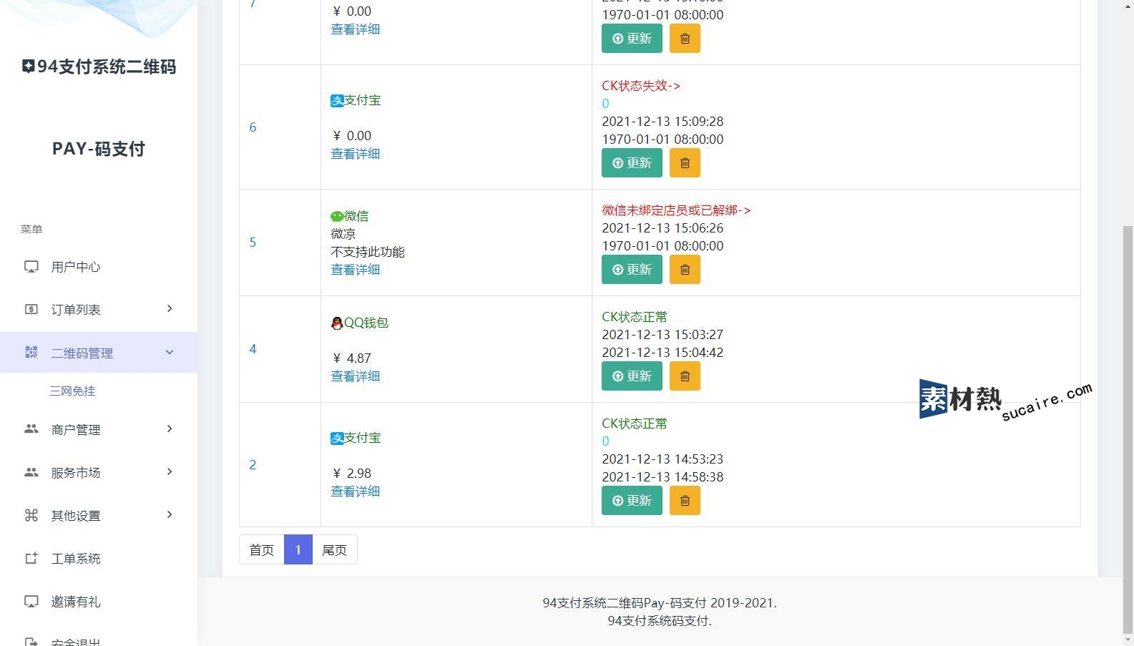Click ID link 4
This screenshot has width=1134, height=646.
tap(253, 349)
